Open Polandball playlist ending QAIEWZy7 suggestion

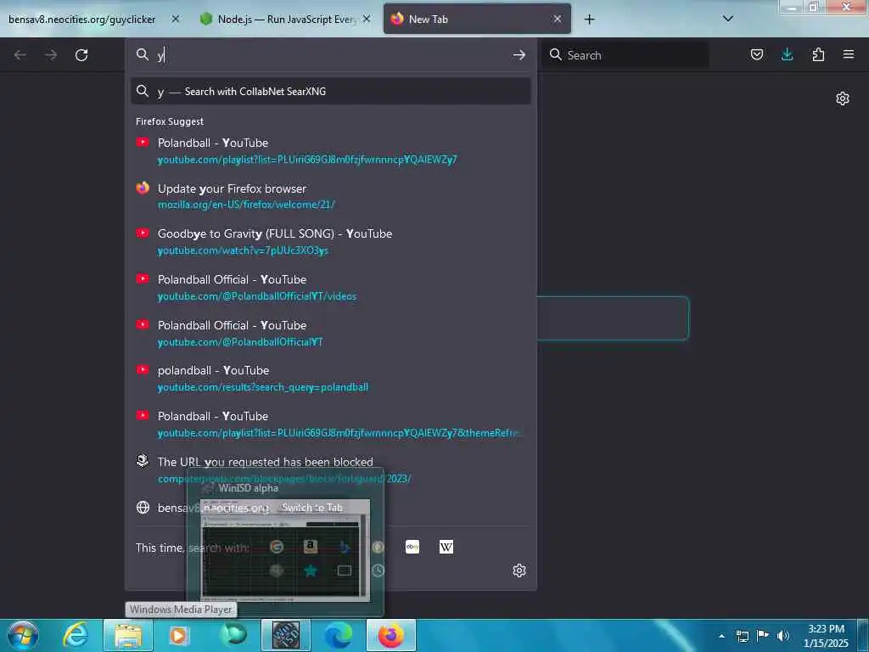point(331,151)
